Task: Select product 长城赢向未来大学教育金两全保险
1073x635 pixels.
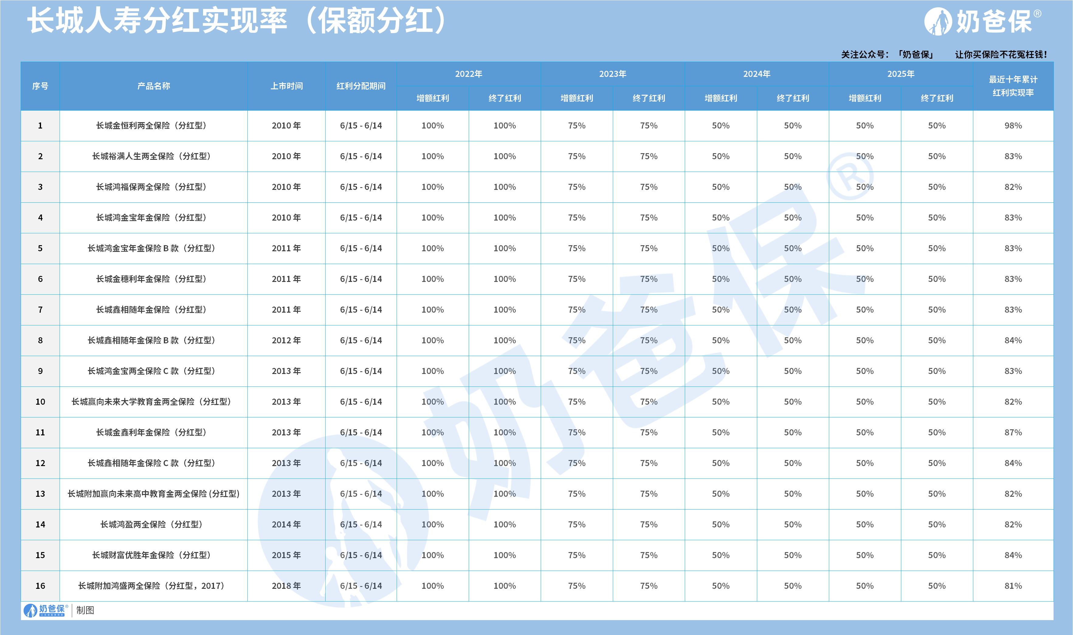Action: point(153,401)
